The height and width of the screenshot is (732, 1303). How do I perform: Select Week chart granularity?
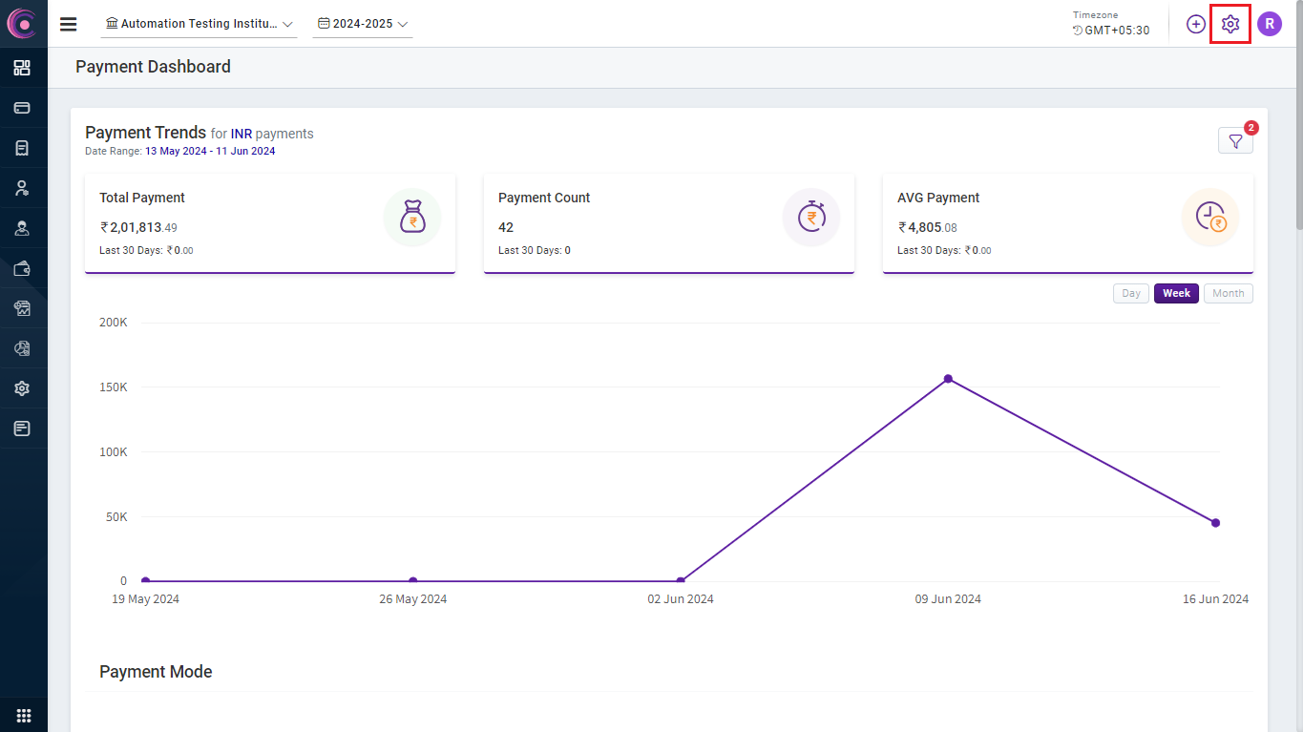(x=1175, y=293)
